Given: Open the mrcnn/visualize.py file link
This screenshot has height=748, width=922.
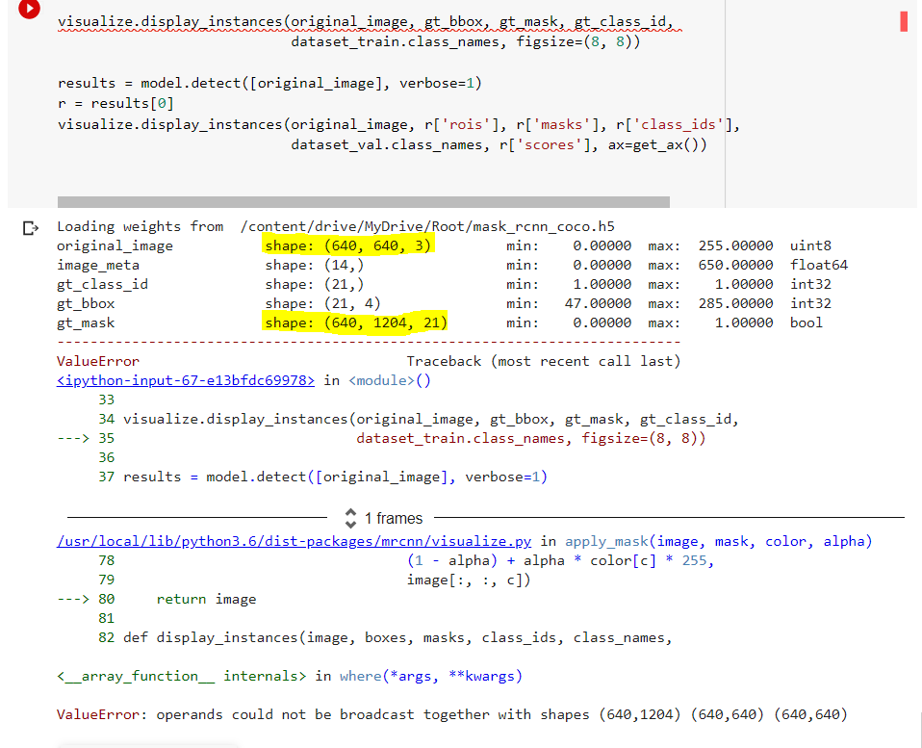Looking at the screenshot, I should click(x=294, y=541).
